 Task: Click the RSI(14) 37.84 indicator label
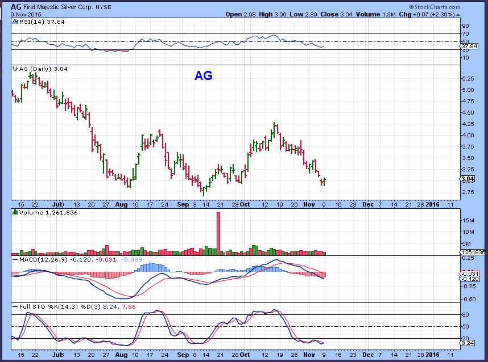pyautogui.click(x=42, y=22)
